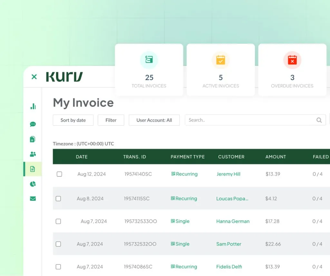Open customer Sam Potter link
Screen dimensions: 330x276
[x=229, y=244]
